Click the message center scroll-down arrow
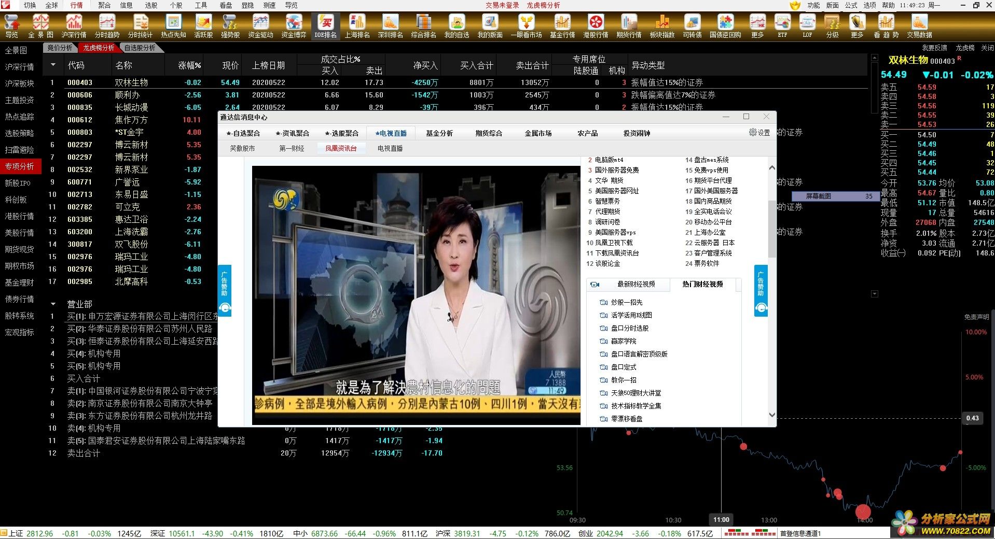This screenshot has height=539, width=995. click(772, 415)
